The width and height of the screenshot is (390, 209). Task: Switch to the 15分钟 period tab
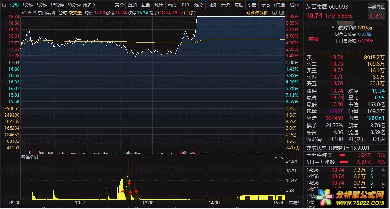(x=57, y=5)
